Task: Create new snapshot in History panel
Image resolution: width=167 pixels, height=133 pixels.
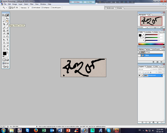Action: (157, 62)
